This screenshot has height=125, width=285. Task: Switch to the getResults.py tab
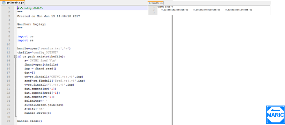12,3
